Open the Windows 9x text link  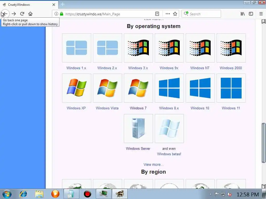tap(169, 68)
